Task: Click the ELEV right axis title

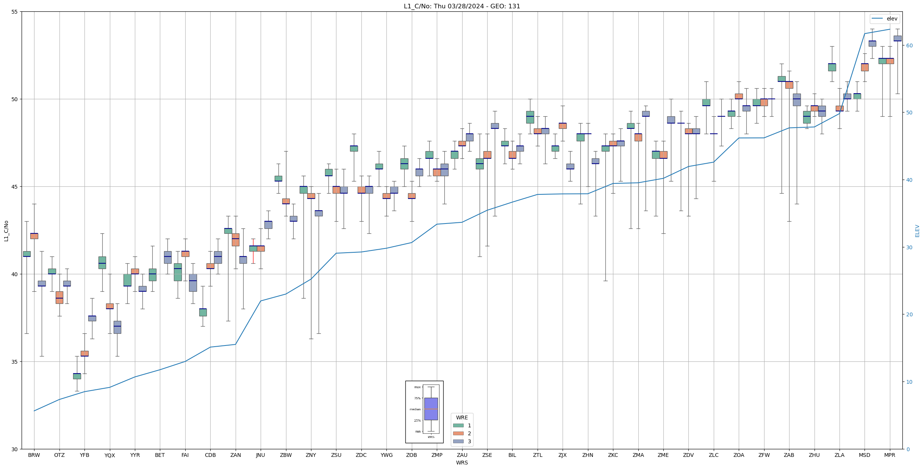Action: tap(917, 231)
